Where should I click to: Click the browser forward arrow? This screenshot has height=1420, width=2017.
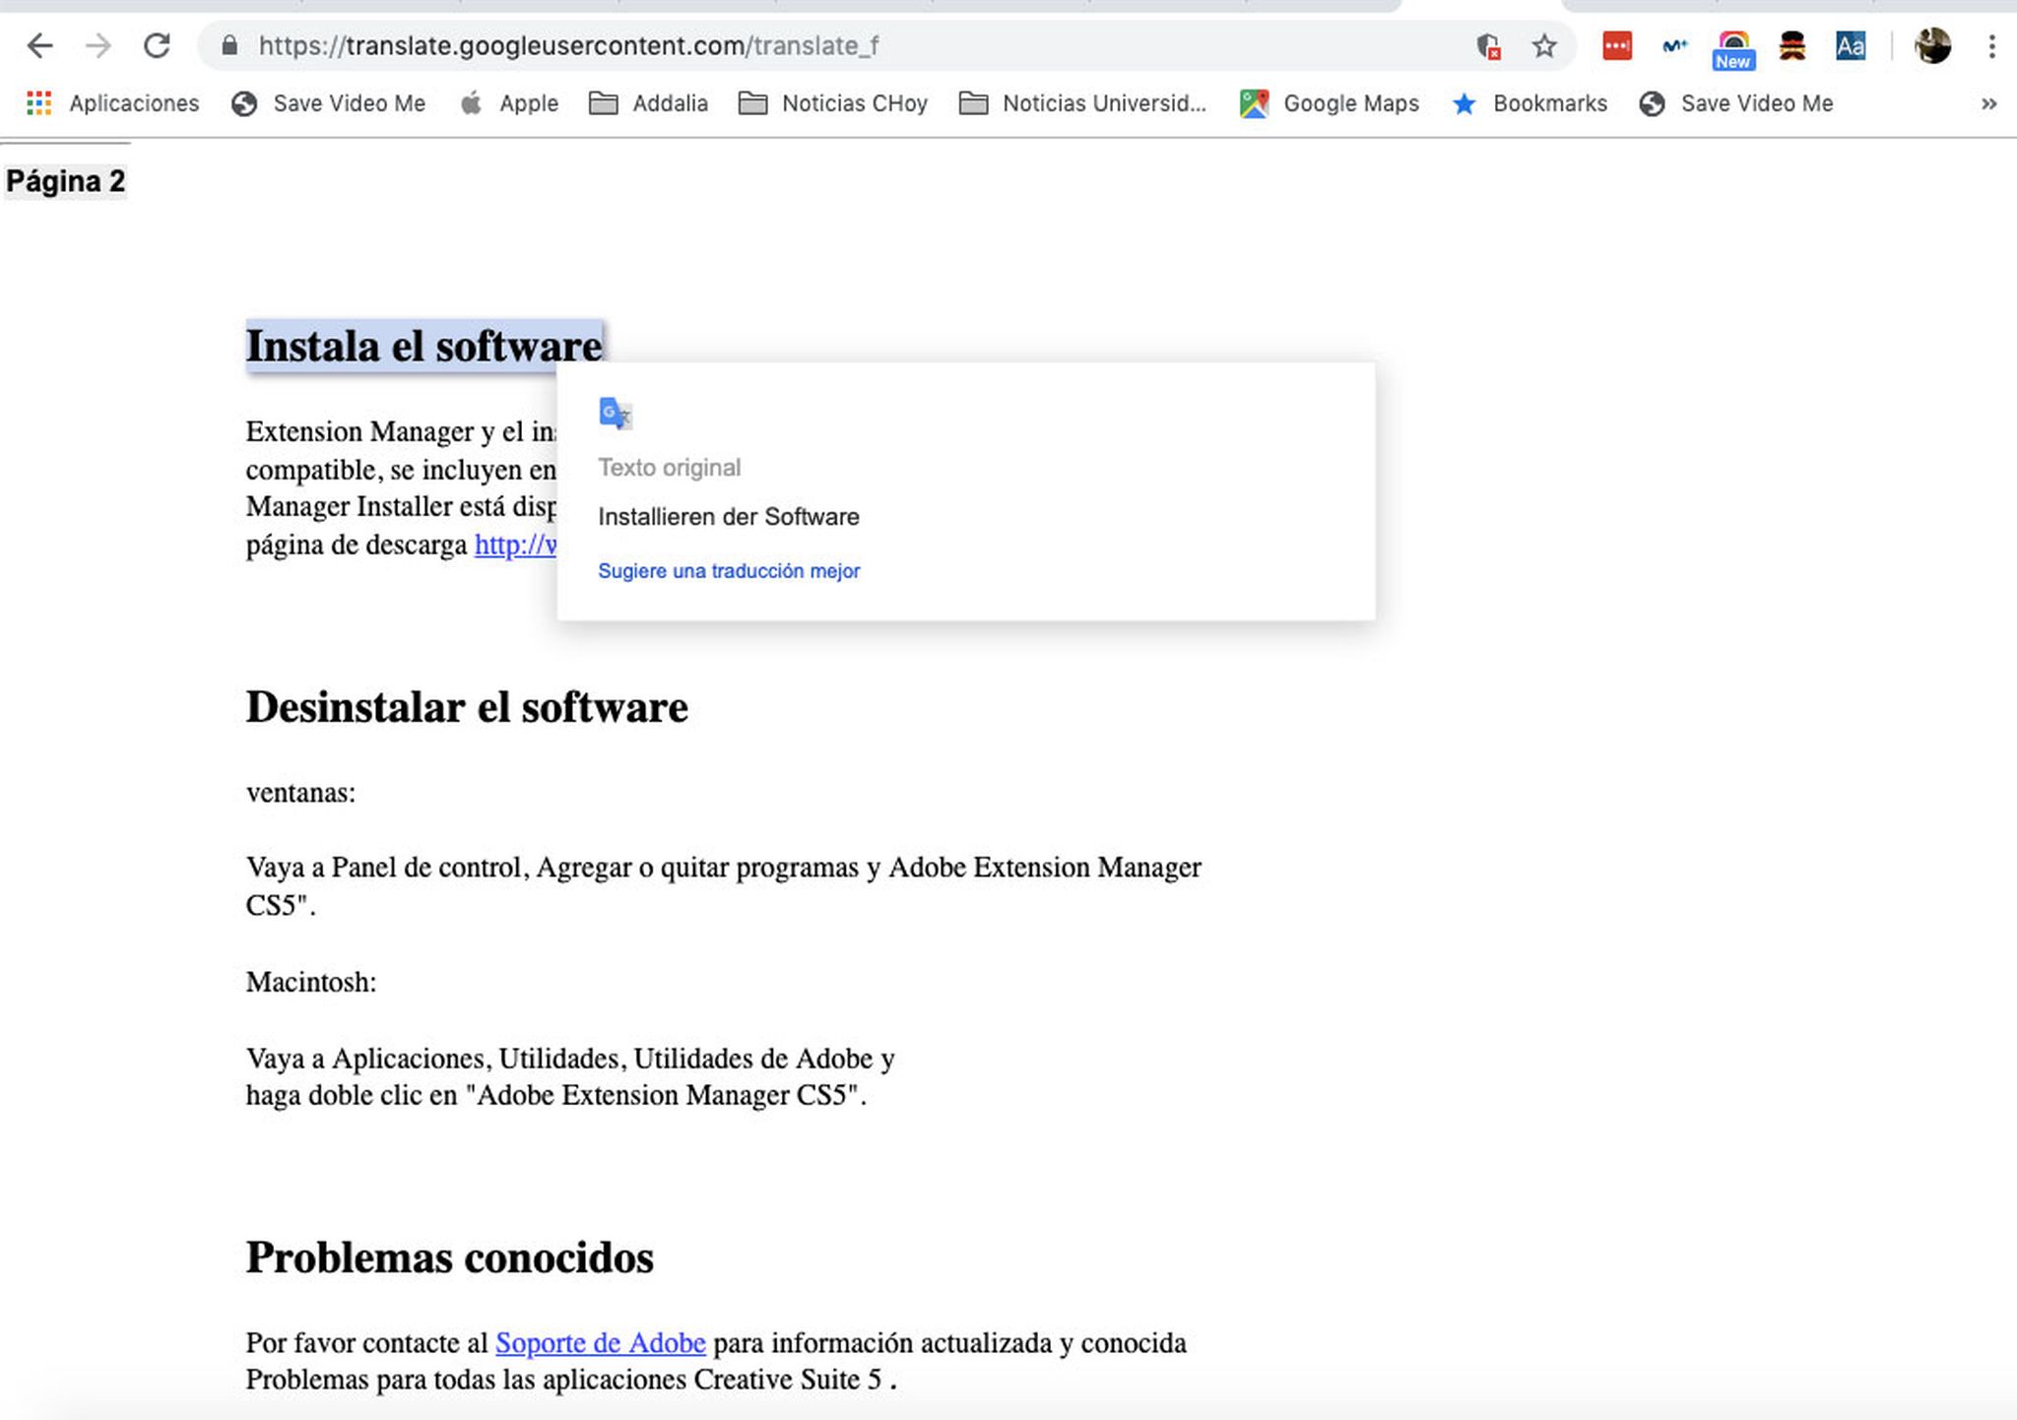pyautogui.click(x=98, y=45)
